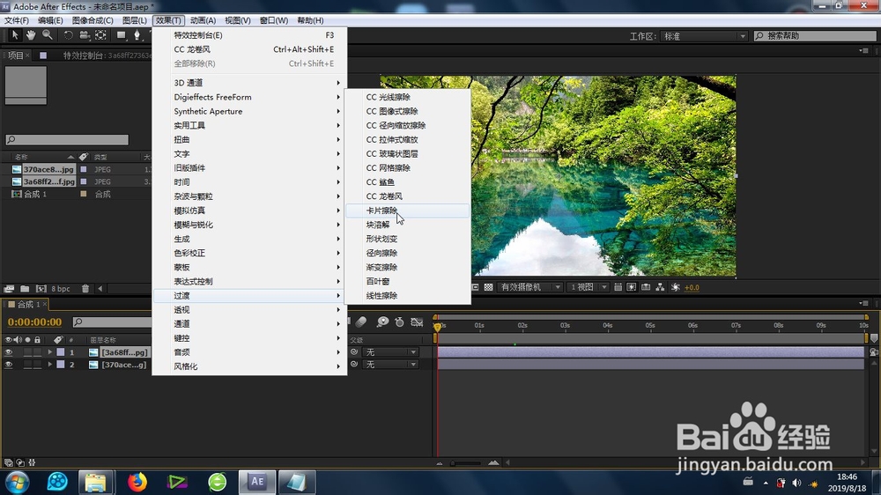Image resolution: width=881 pixels, height=495 pixels.
Task: Hide layer 1 with its eye icon
Action: (9, 352)
